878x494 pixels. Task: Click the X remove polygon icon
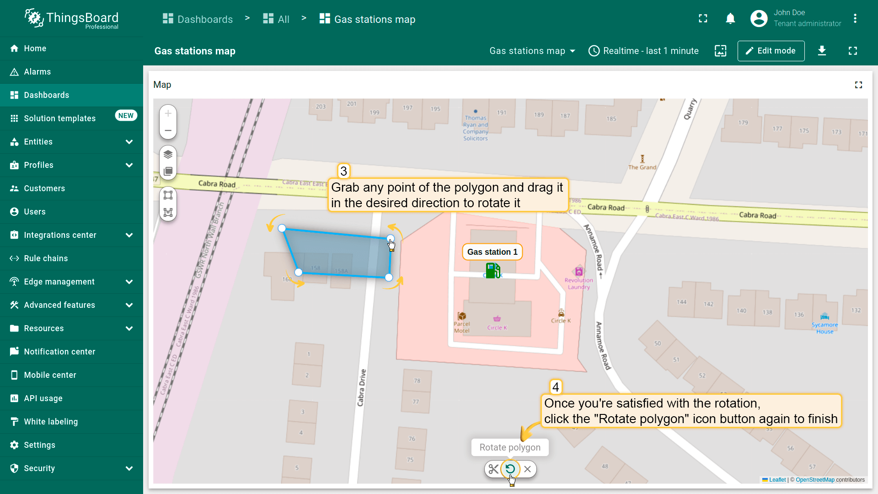click(528, 469)
